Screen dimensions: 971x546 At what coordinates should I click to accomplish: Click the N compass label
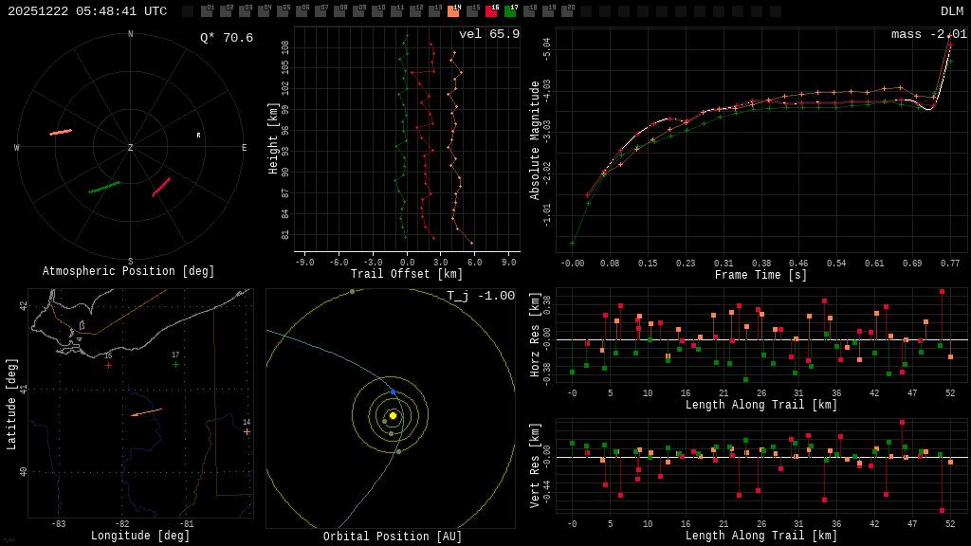[130, 34]
